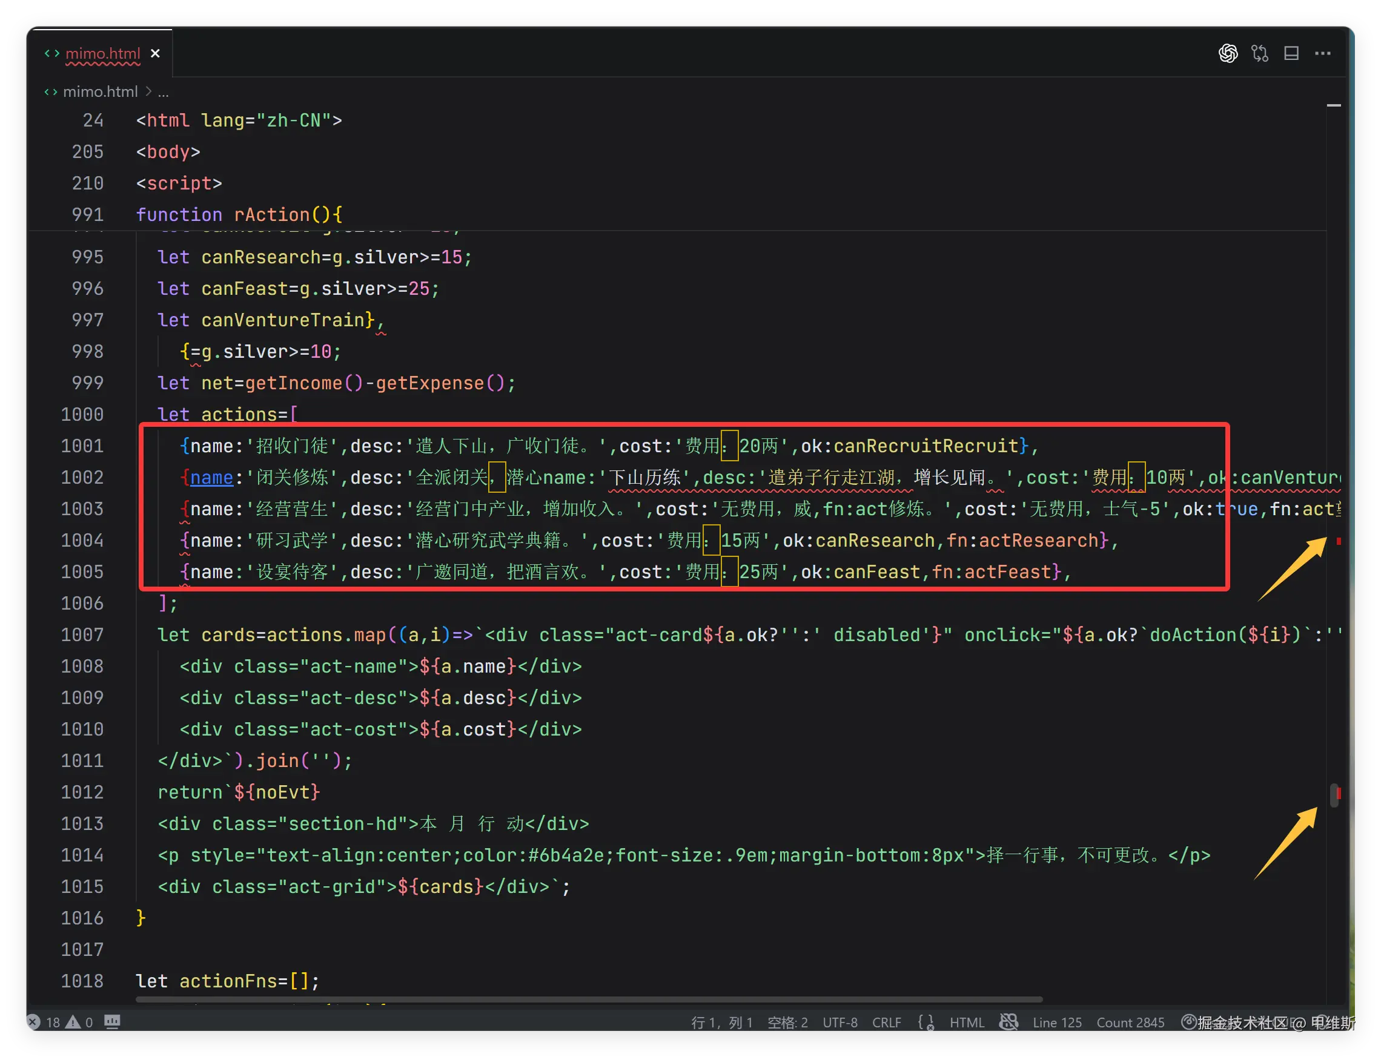Click 'let actions=[' on line 1000

click(228, 415)
